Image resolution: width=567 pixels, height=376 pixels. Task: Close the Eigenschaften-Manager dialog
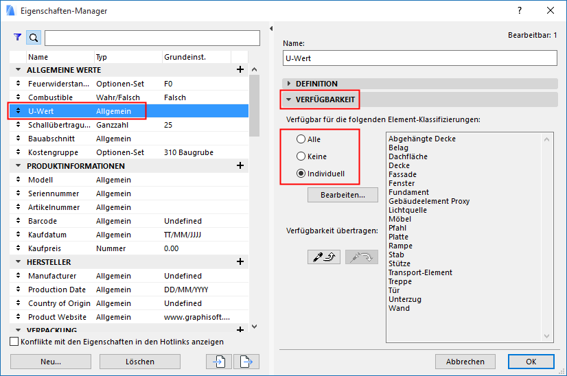pyautogui.click(x=551, y=10)
